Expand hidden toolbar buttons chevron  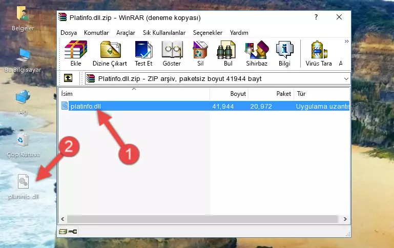coord(346,42)
